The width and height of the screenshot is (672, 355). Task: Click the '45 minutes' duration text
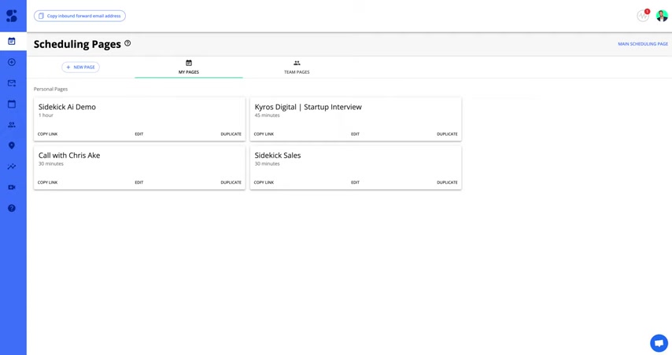click(267, 115)
